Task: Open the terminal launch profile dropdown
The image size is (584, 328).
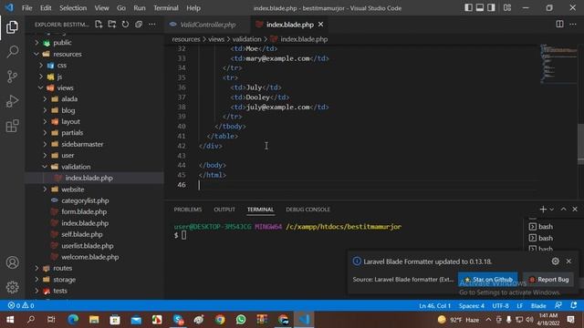Action: click(x=551, y=210)
